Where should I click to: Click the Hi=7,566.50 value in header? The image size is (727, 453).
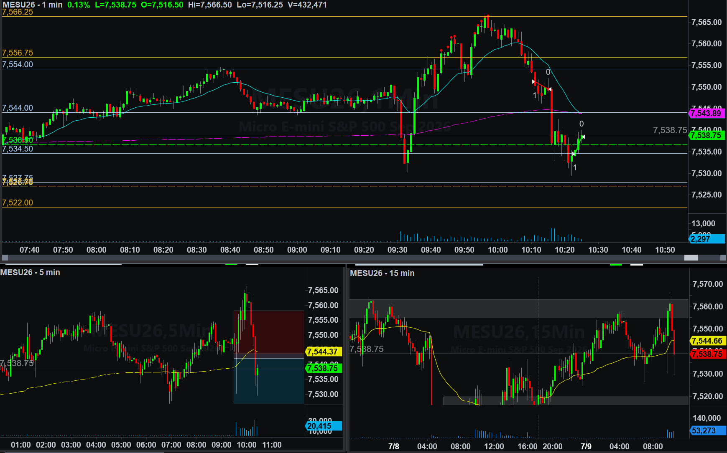210,5
